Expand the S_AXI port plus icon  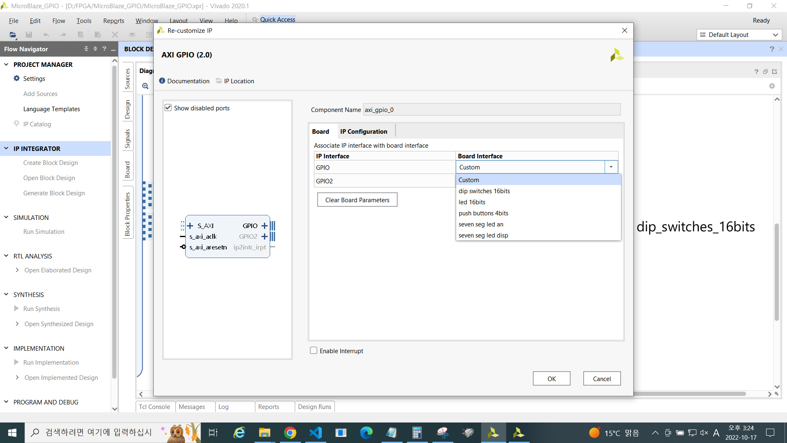[x=190, y=226]
